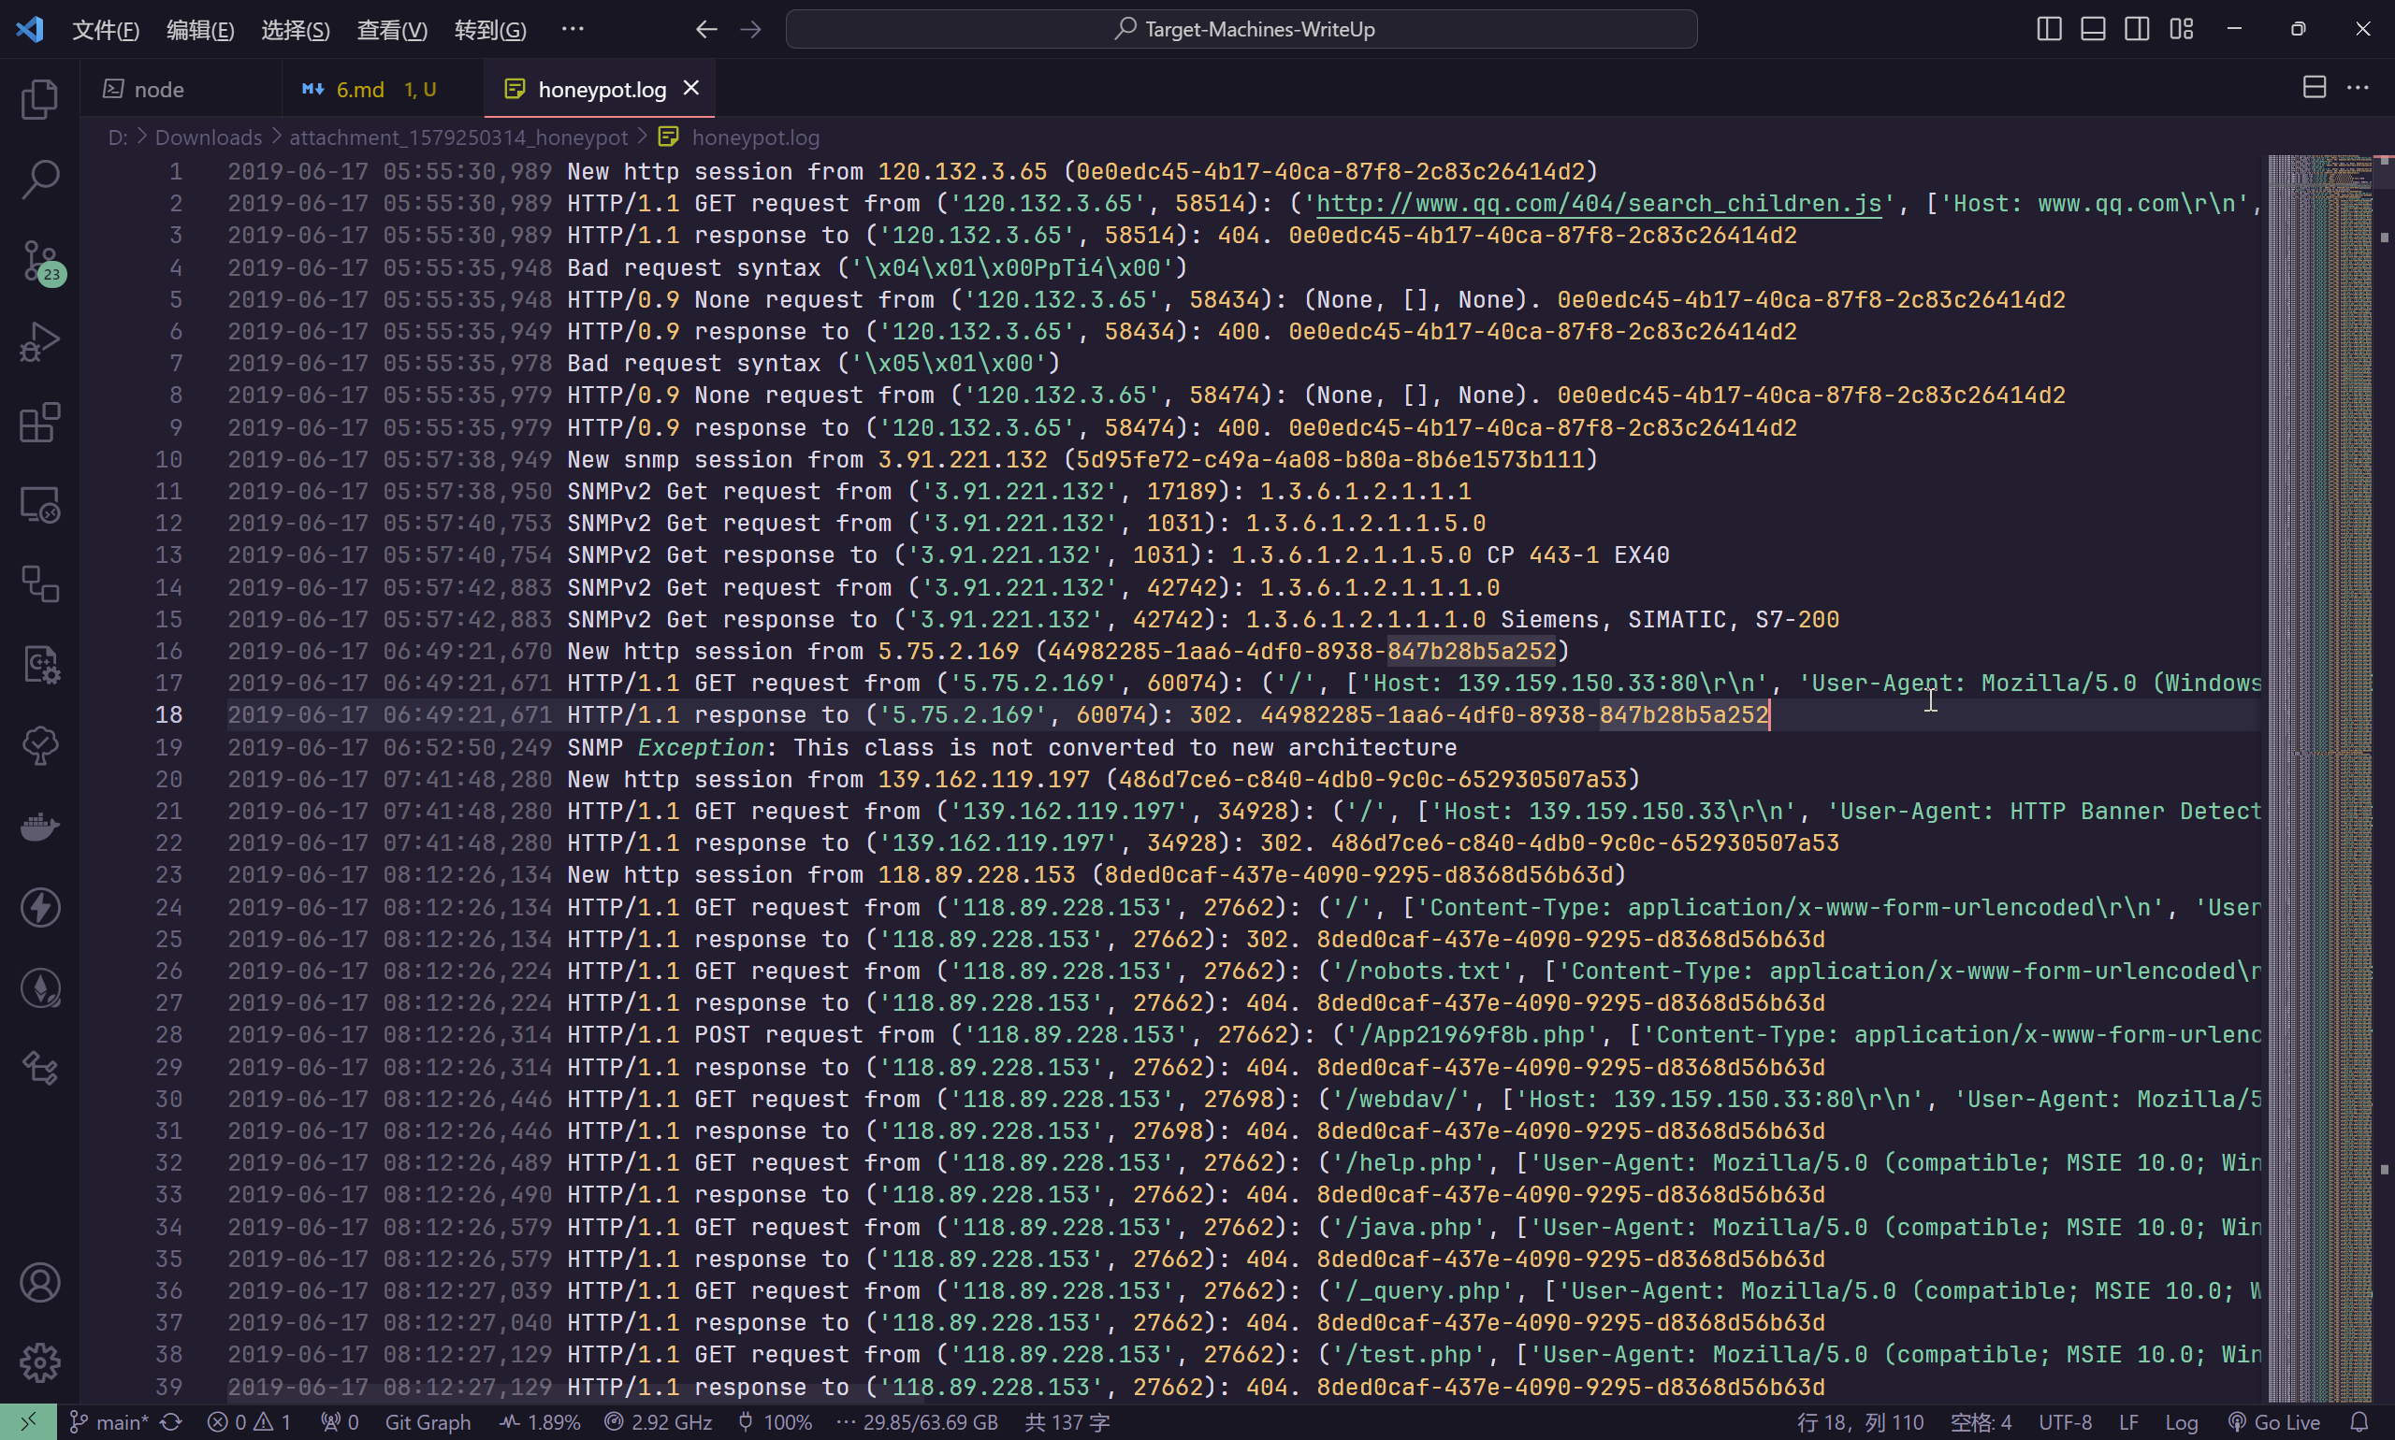Toggle the primary side bar layout button
2395x1440 pixels.
point(2050,29)
